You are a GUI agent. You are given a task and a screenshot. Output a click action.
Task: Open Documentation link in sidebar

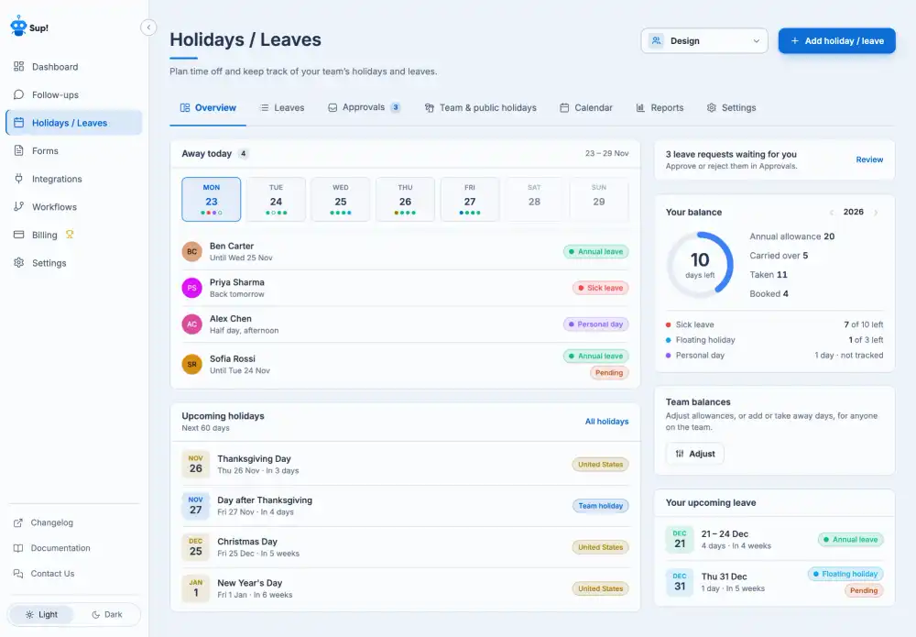[x=73, y=548]
